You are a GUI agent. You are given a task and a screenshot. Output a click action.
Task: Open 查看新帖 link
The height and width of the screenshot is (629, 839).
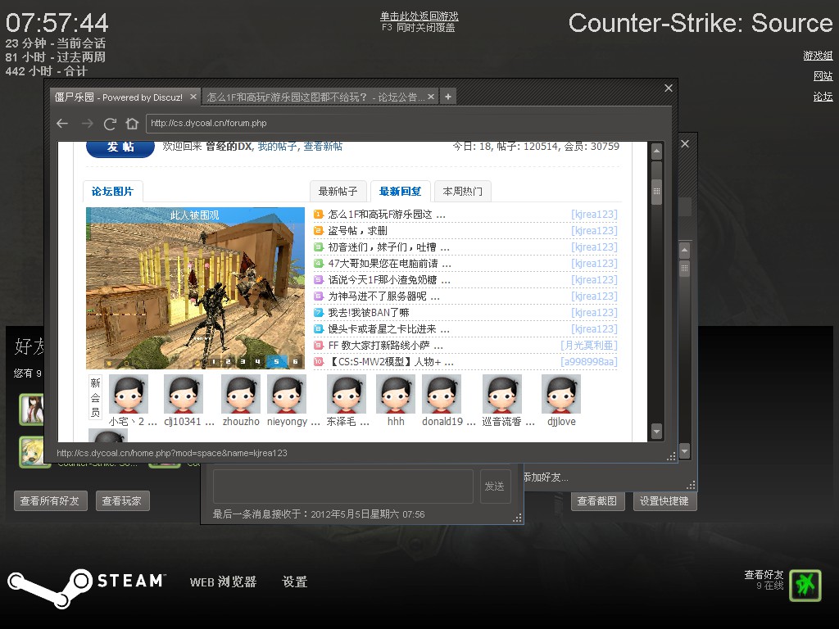[323, 147]
